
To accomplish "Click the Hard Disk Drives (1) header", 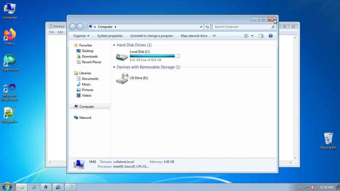I will [x=134, y=45].
